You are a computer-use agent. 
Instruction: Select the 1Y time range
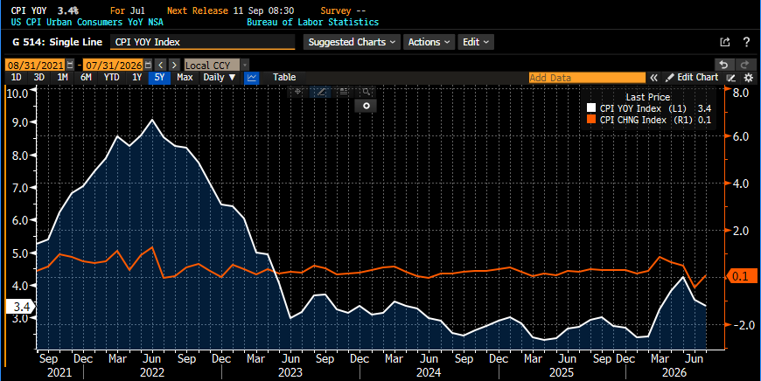pos(136,78)
